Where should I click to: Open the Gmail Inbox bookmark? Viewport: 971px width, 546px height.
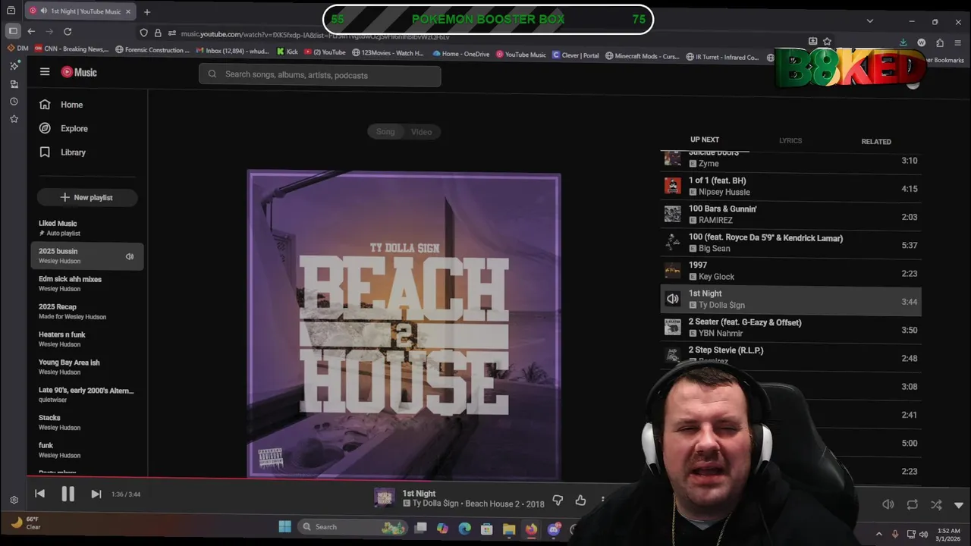point(232,52)
